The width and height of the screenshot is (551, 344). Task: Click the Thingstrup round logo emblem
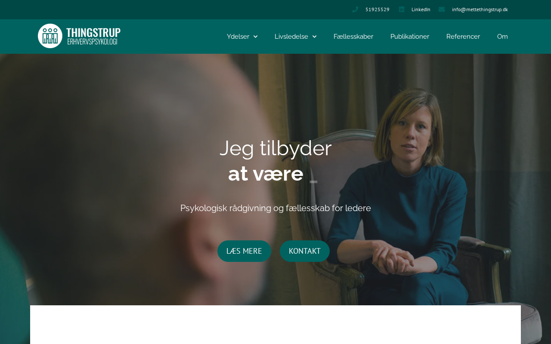pyautogui.click(x=50, y=36)
